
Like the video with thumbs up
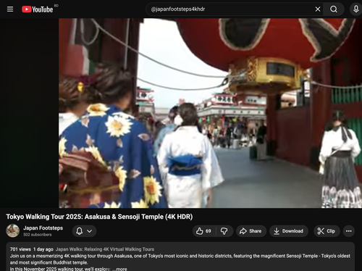point(204,231)
